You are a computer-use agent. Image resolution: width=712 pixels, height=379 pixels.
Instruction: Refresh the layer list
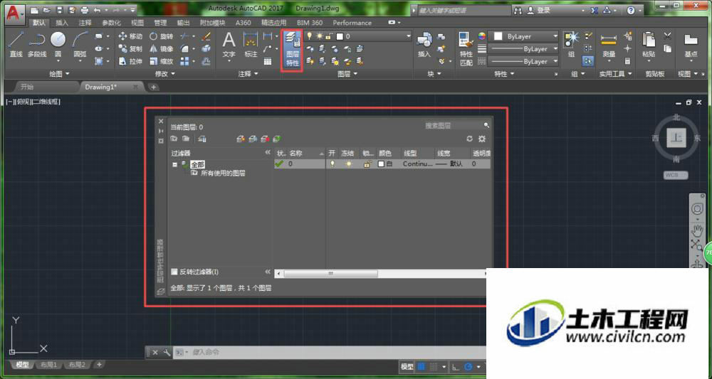pyautogui.click(x=469, y=139)
